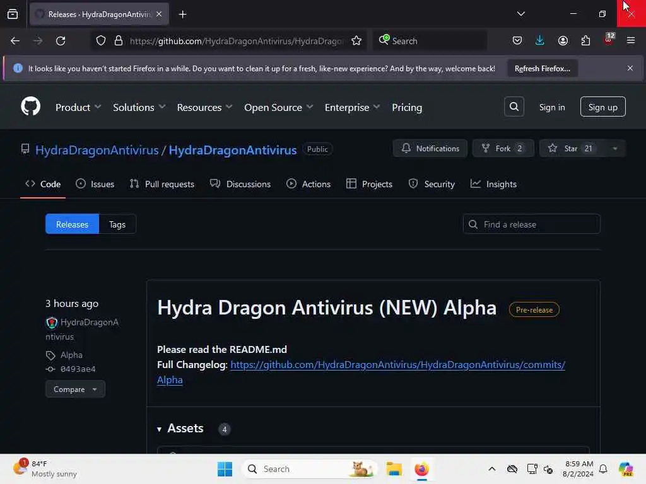This screenshot has width=646, height=484.
Task: Open the list all tabs chevron
Action: (520, 14)
